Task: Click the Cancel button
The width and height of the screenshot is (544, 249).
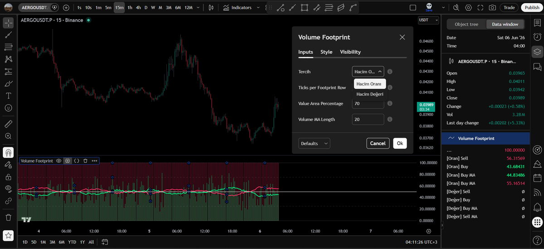Action: [378, 143]
